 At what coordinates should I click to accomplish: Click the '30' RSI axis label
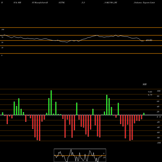[x=2, y=48]
